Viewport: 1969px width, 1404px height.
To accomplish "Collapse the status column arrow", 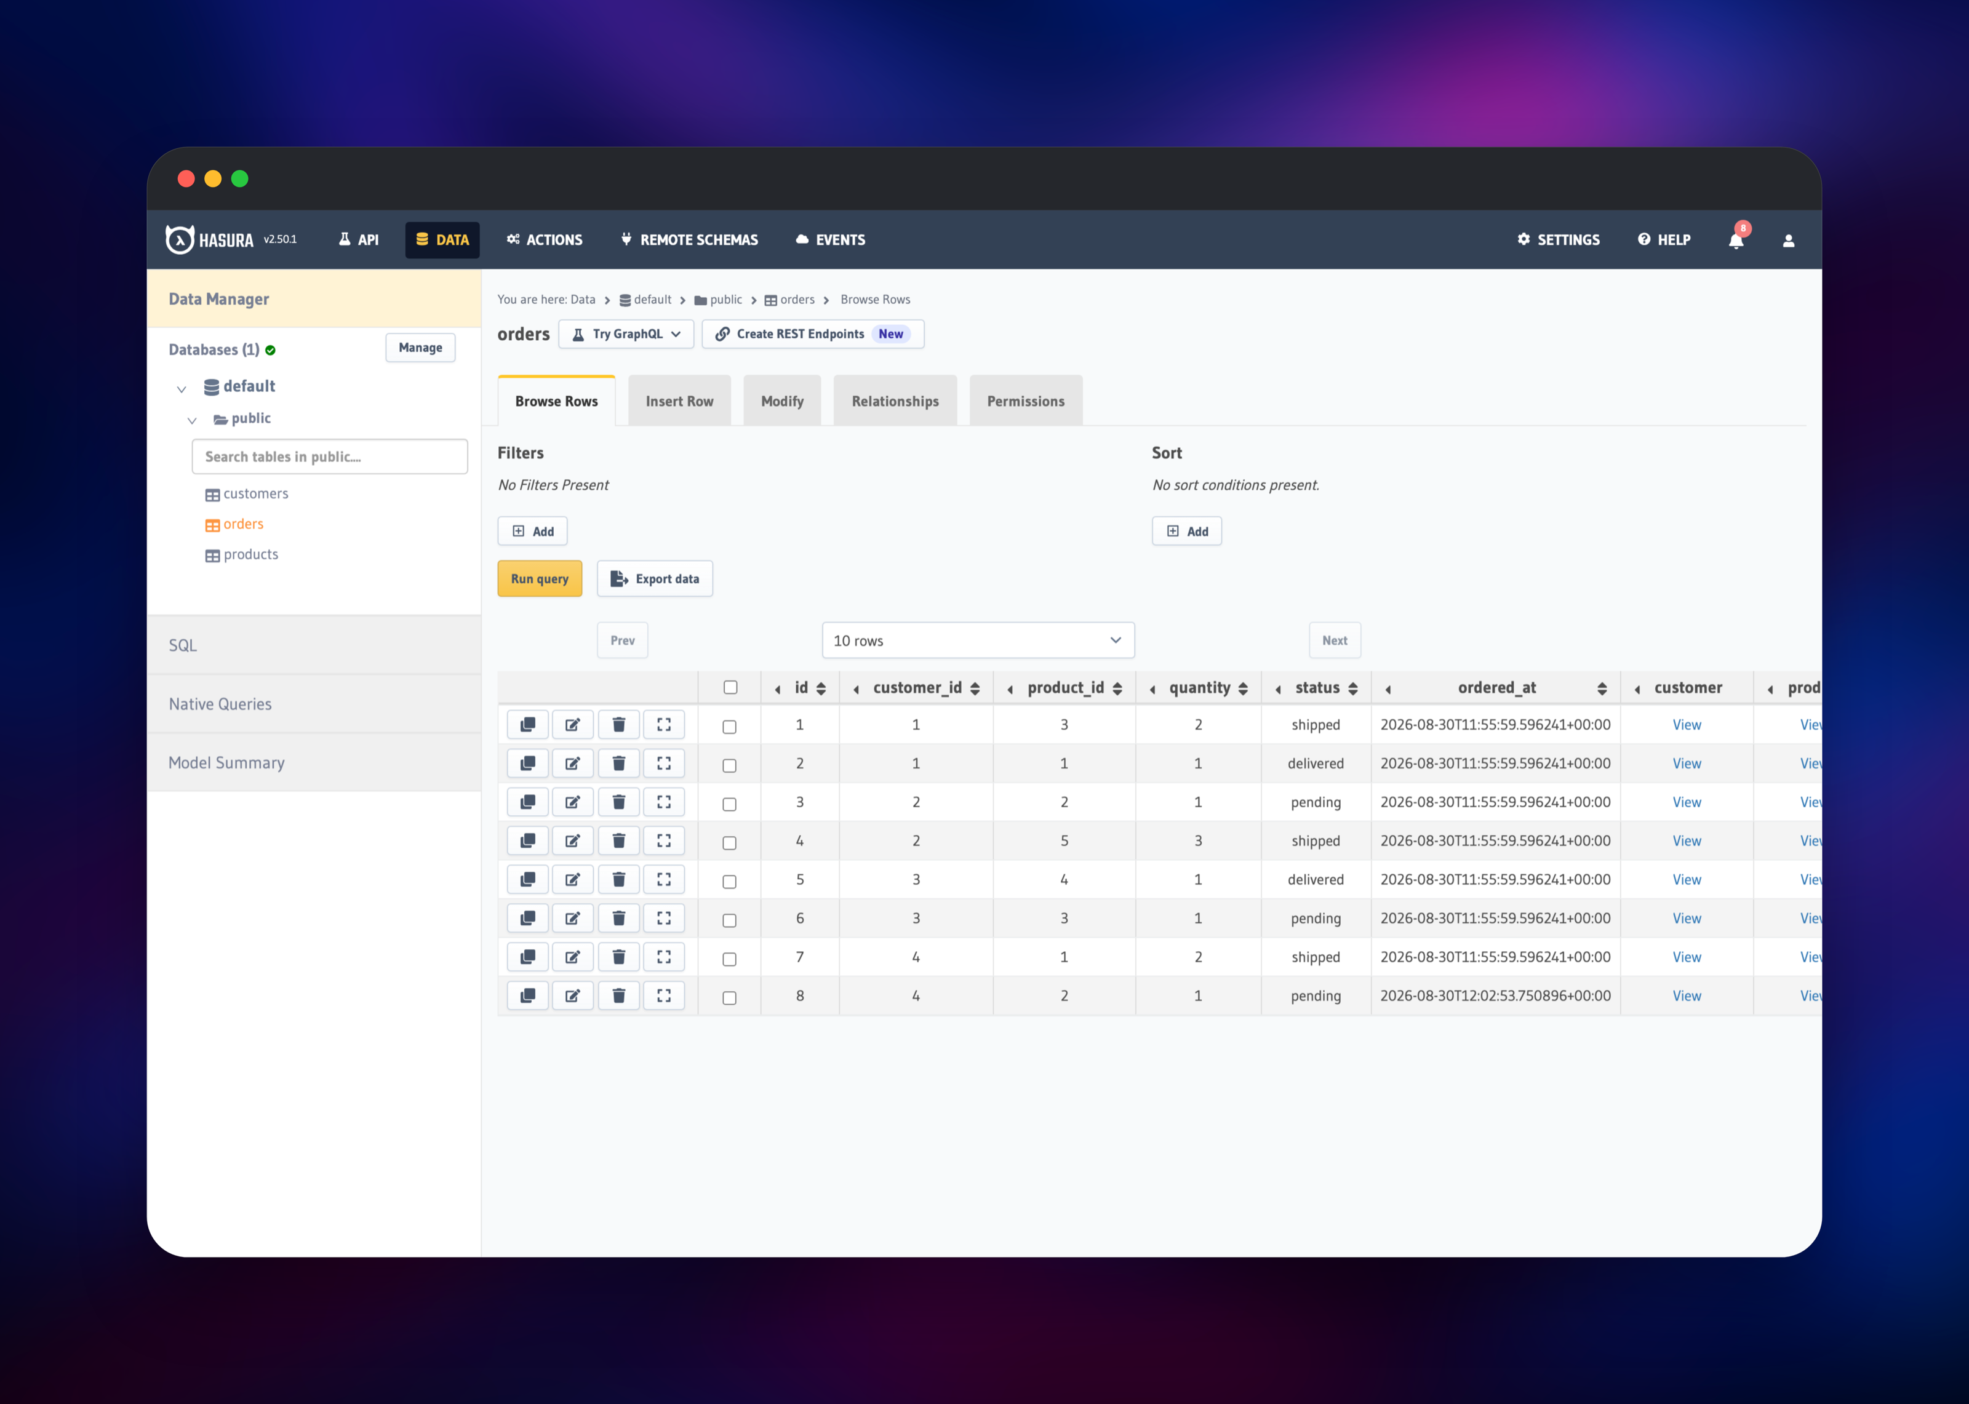I will 1279,689.
